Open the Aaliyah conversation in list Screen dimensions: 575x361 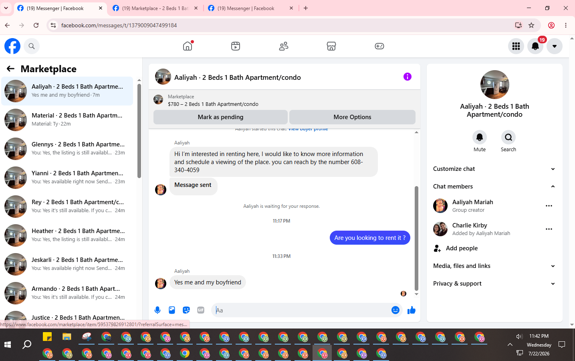[x=67, y=91]
